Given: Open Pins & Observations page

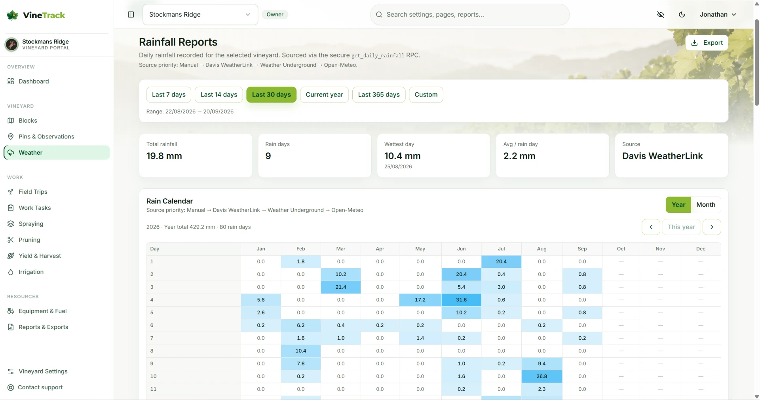Looking at the screenshot, I should point(57,136).
